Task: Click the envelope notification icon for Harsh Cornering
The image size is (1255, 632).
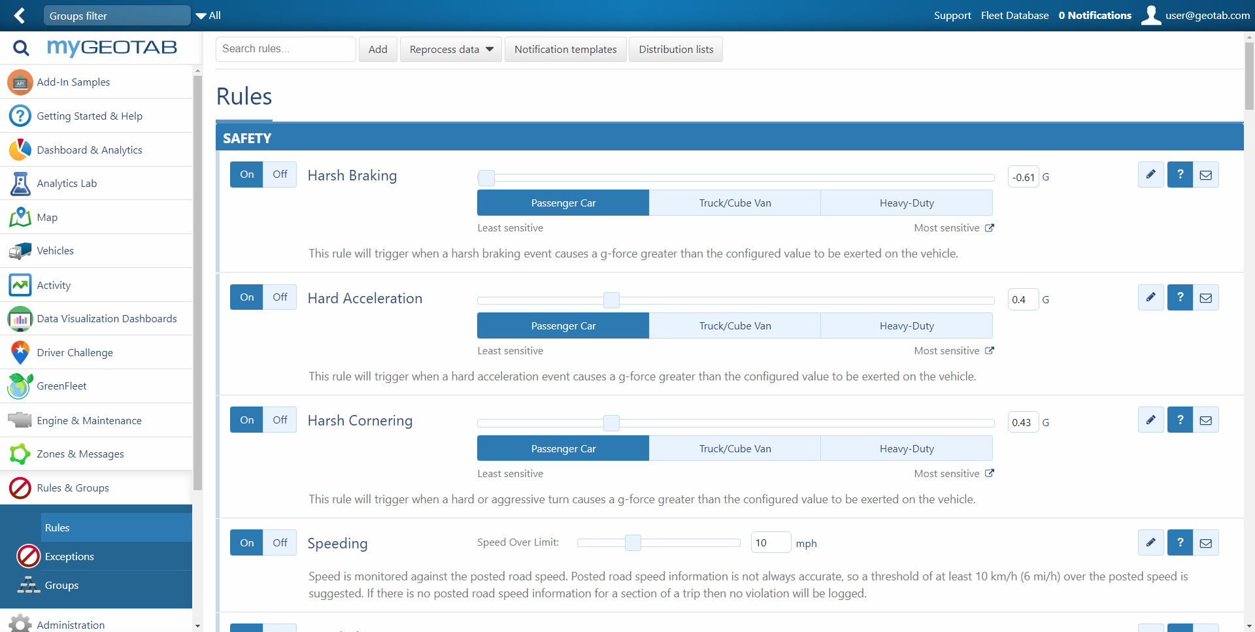Action: click(x=1206, y=420)
